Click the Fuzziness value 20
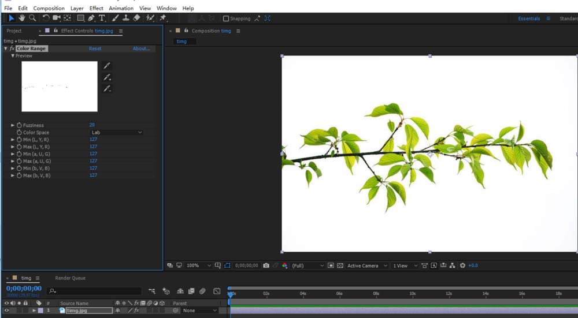The height and width of the screenshot is (318, 578). 92,125
